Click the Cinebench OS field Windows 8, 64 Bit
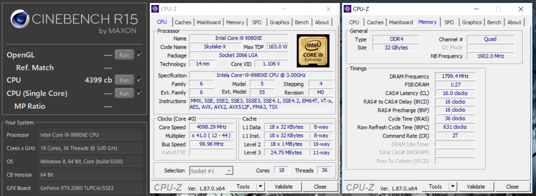The height and width of the screenshot is (196, 536). (x=90, y=161)
